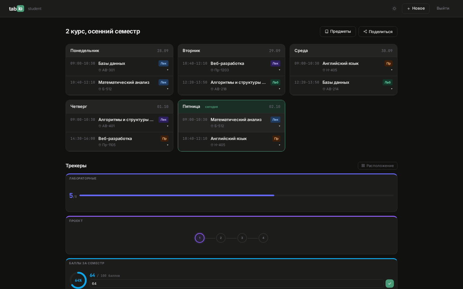The height and width of the screenshot is (289, 463).
Task: Click the Лек badge on Friday Математический анализ
Action: 276,120
